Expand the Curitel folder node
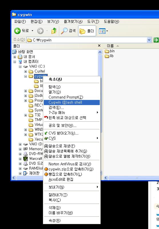Screen dimensions: 159x229 tap(26, 71)
